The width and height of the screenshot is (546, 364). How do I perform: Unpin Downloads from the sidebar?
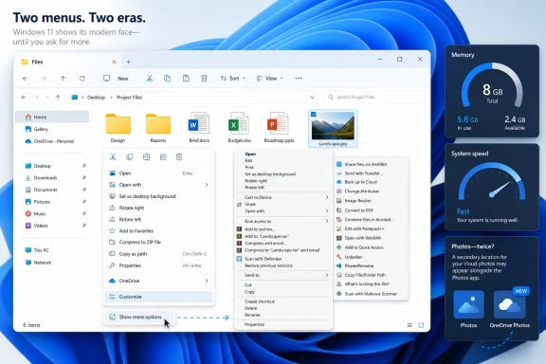84,177
